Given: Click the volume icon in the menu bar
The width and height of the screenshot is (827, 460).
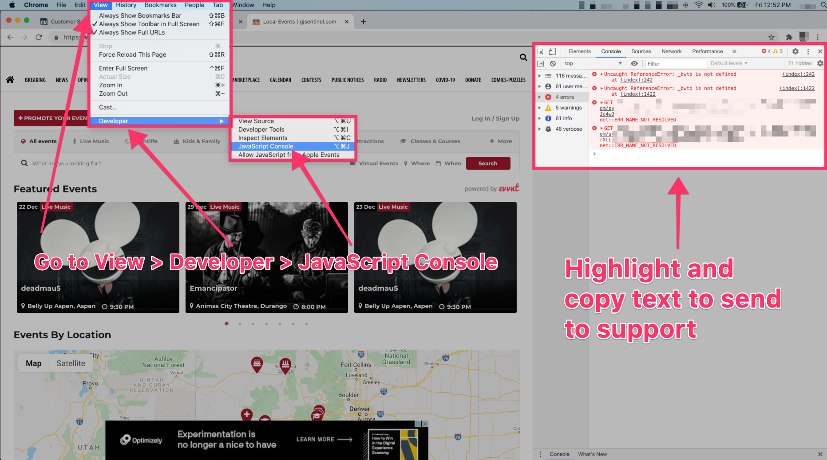Looking at the screenshot, I should click(712, 5).
